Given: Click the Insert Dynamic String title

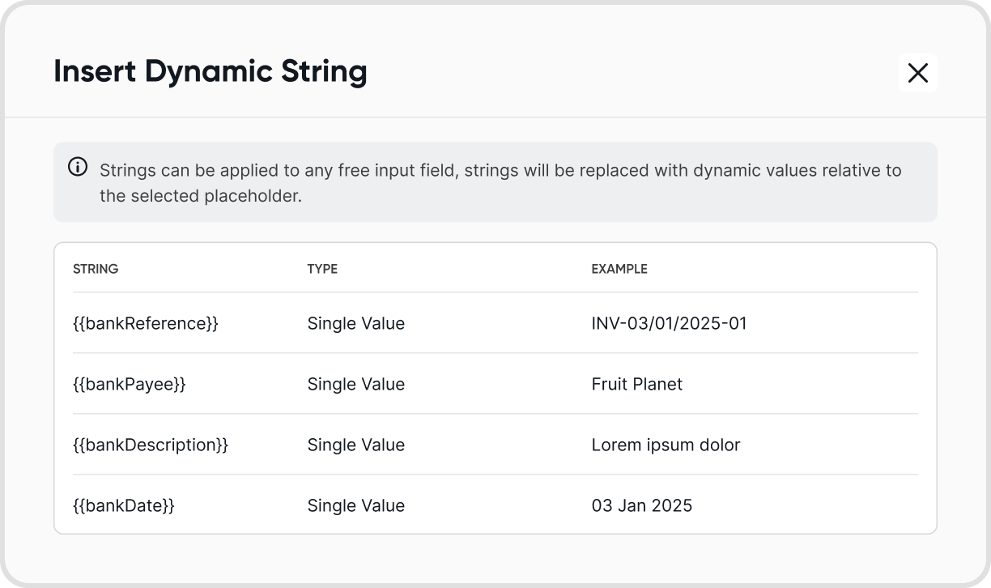Looking at the screenshot, I should pos(211,72).
